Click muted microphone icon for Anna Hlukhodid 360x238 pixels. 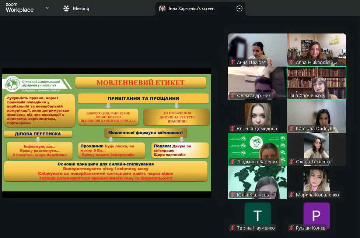click(291, 63)
